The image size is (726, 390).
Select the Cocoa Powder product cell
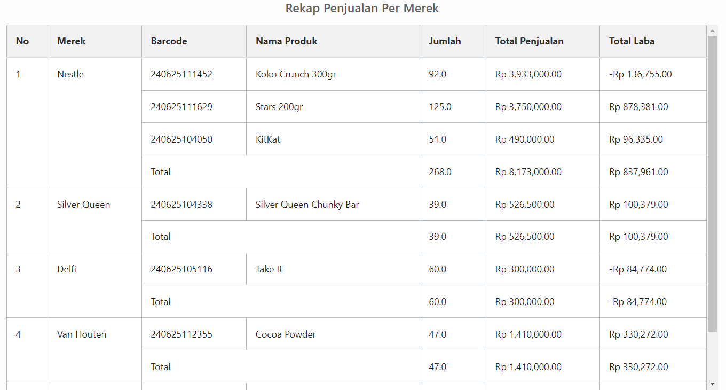[x=286, y=334]
